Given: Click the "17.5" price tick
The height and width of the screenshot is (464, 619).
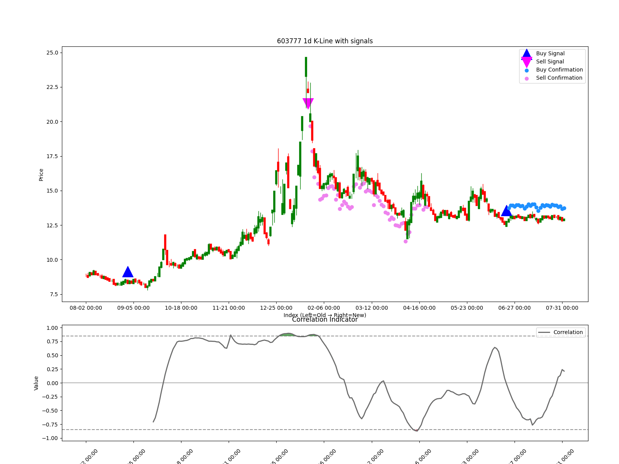Looking at the screenshot, I should point(53,156).
